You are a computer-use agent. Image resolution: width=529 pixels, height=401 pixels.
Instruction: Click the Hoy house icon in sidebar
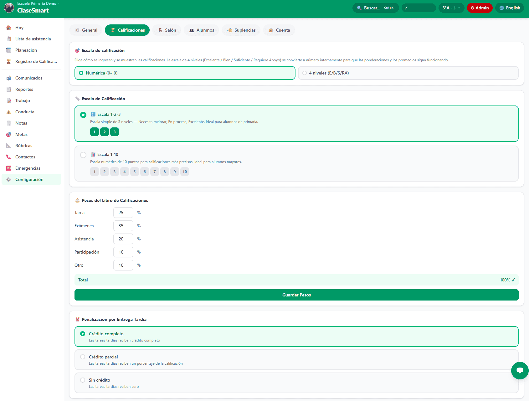pos(9,28)
